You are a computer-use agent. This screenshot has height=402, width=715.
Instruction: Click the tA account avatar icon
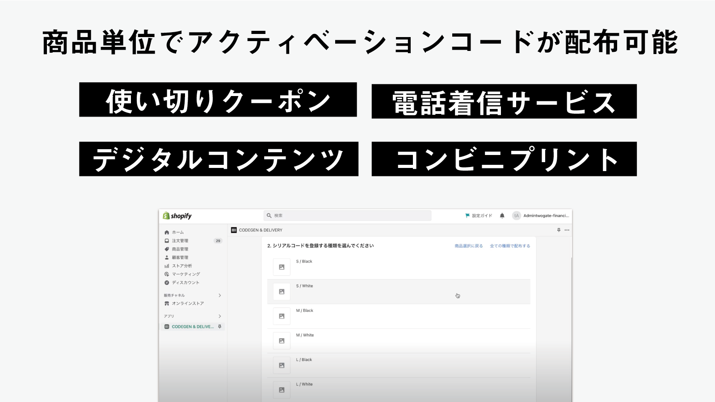coord(517,215)
